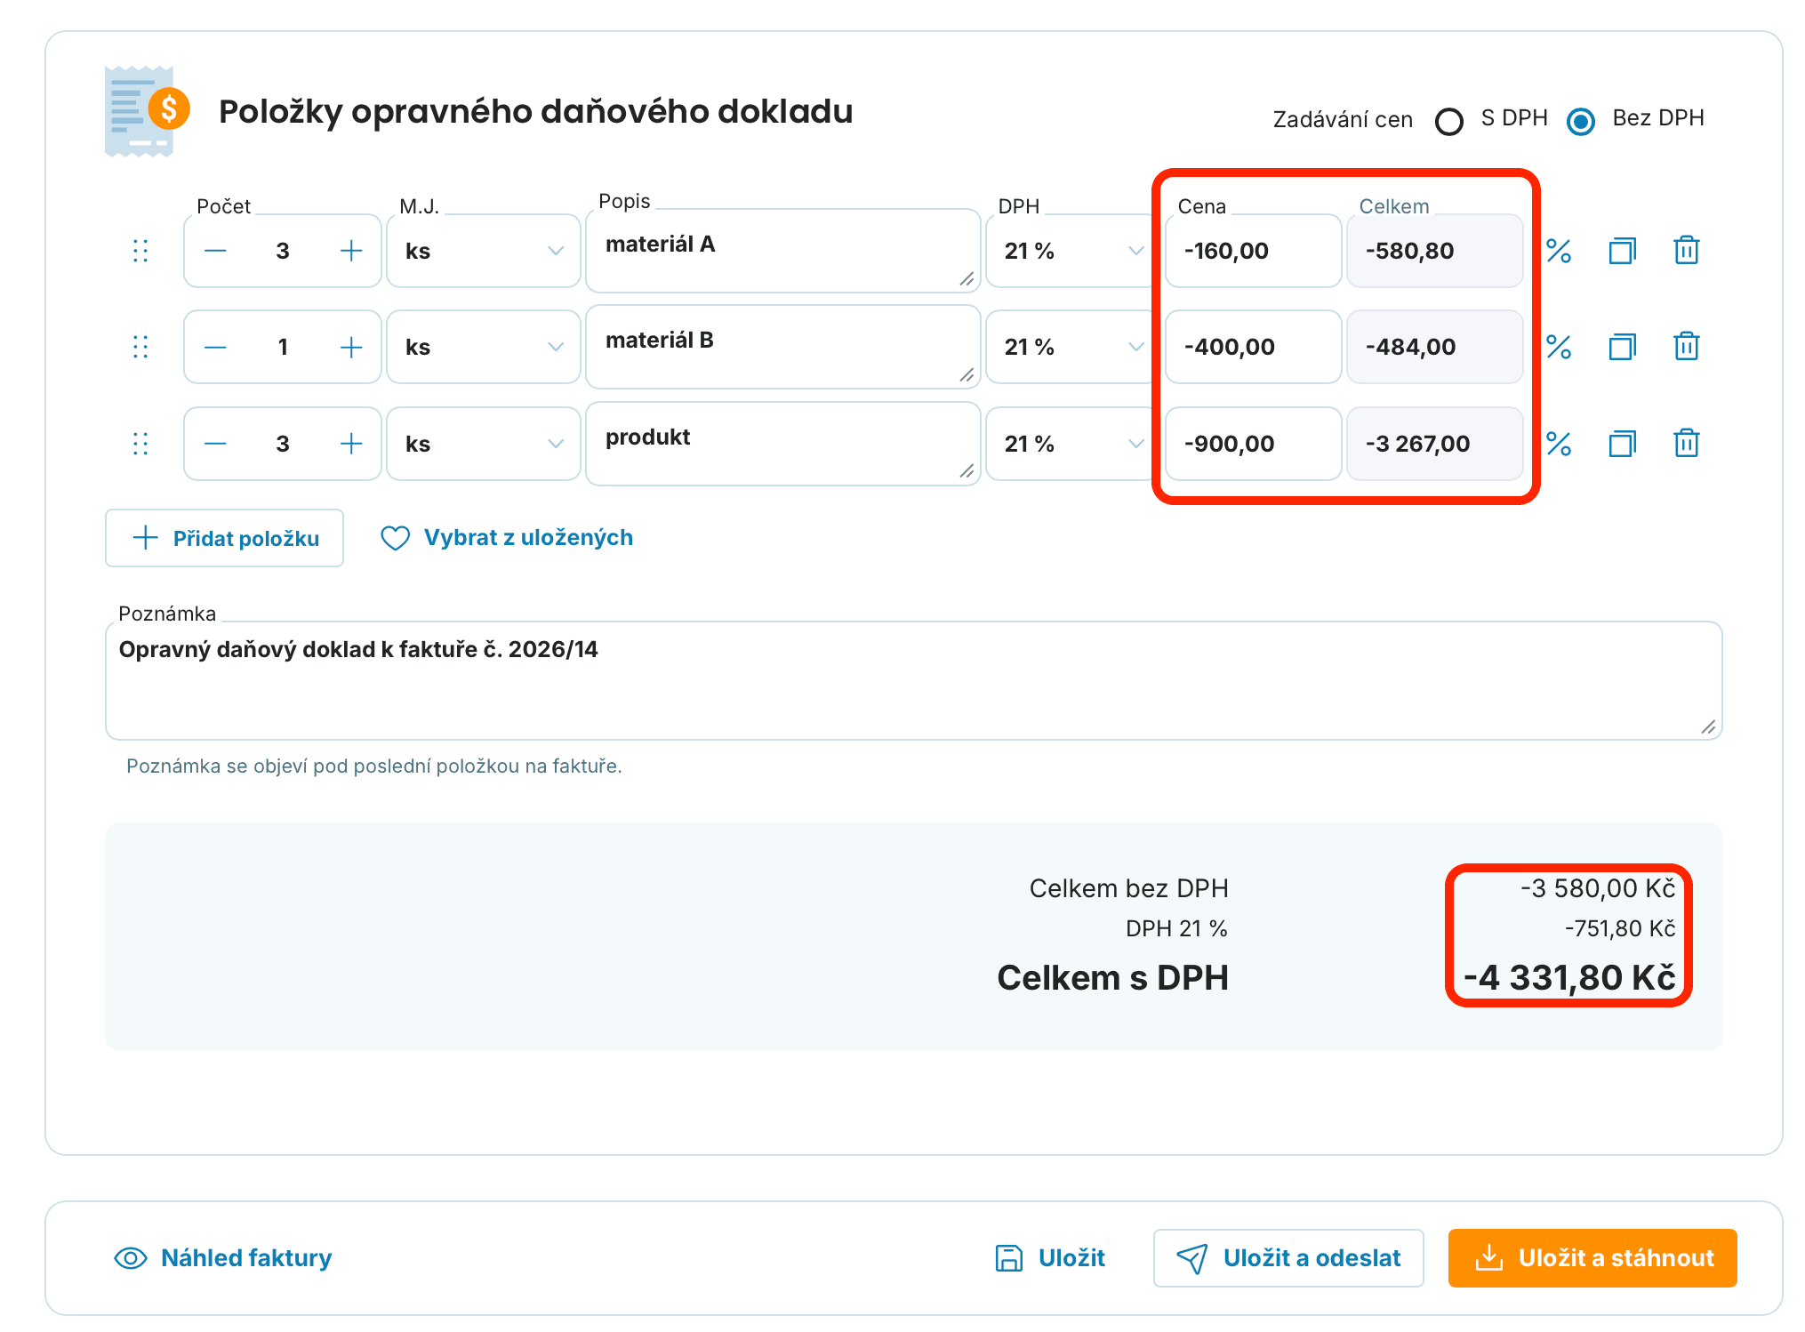Click the Počet quantity value for materiál B
Screen dimensions: 1805x1332
(283, 347)
